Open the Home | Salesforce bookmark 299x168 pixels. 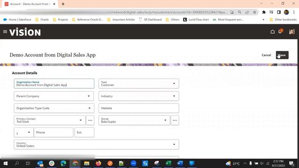tap(17, 20)
